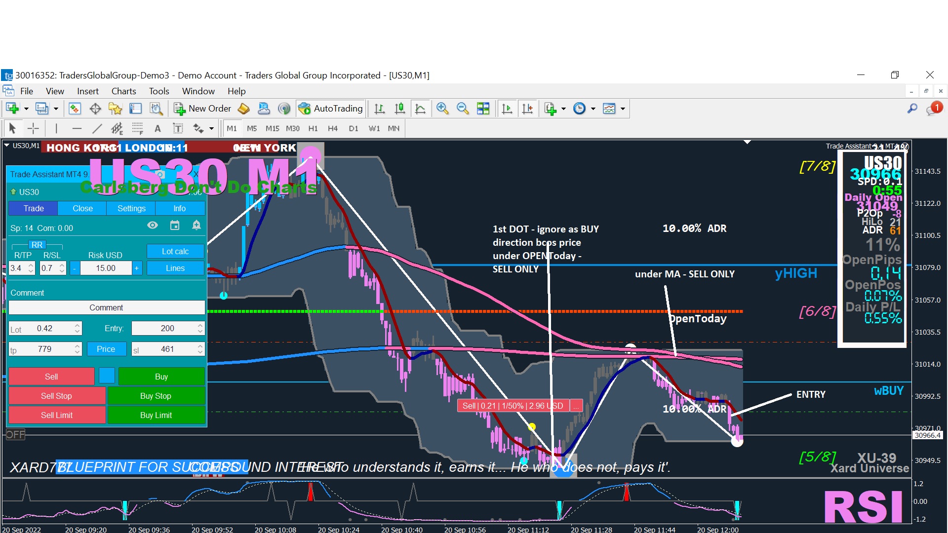Open the templates dropdown arrow
Screen dimensions: 948x533
coord(623,109)
